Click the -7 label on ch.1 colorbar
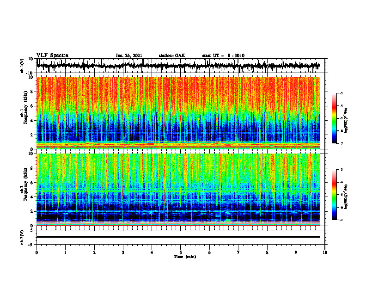This screenshot has height=283, width=366. pos(341,143)
